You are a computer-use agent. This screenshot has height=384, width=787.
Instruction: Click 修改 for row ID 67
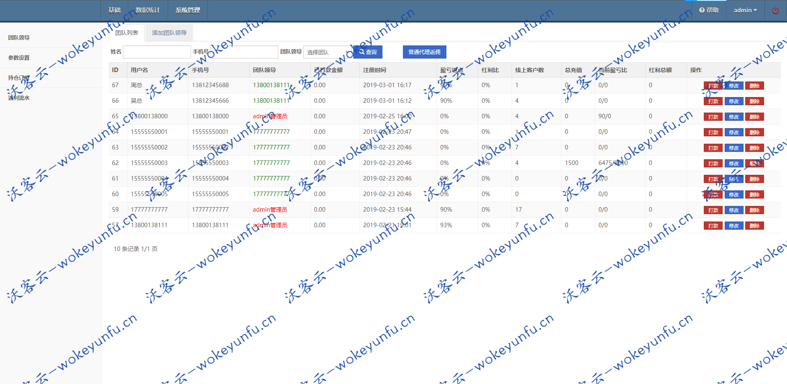pos(734,86)
